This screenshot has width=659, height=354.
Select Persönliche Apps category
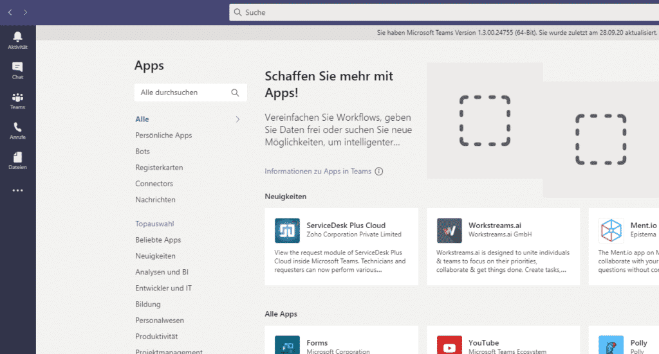[163, 136]
